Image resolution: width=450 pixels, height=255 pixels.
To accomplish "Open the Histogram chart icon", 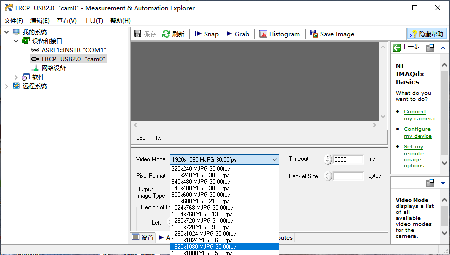I will point(263,34).
